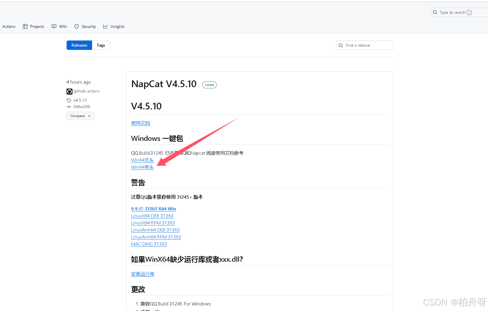Click the '更改' heading
Screen dimensions: 488x311
coord(138,290)
